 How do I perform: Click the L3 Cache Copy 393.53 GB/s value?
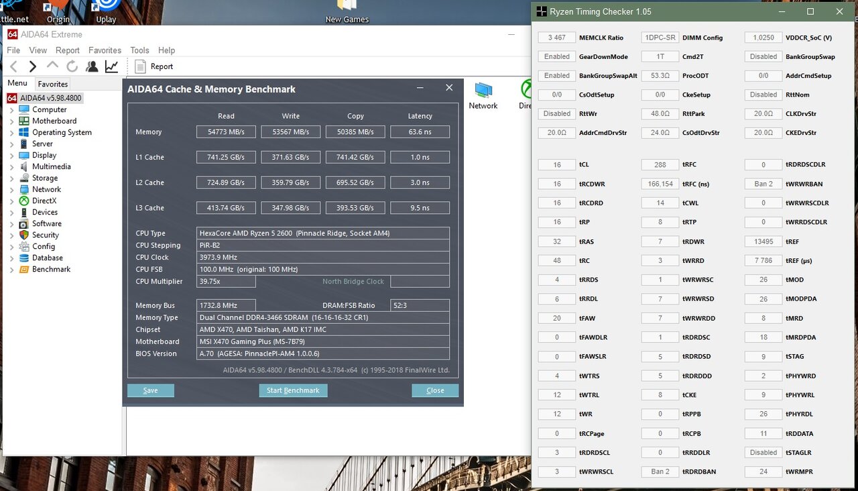(355, 208)
